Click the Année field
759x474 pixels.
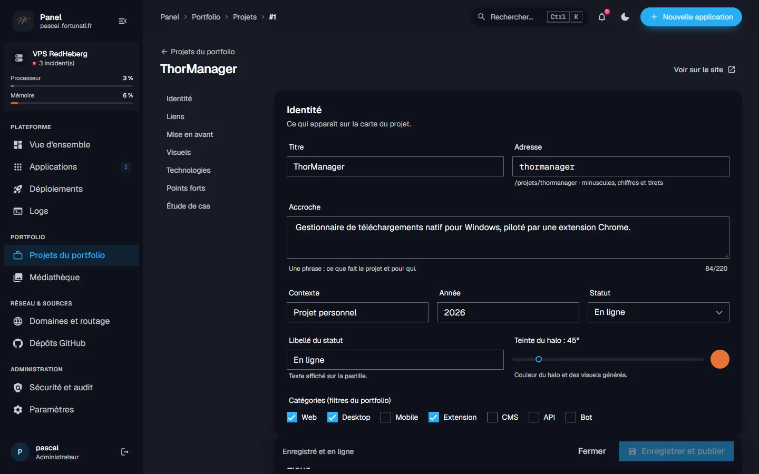click(x=508, y=312)
